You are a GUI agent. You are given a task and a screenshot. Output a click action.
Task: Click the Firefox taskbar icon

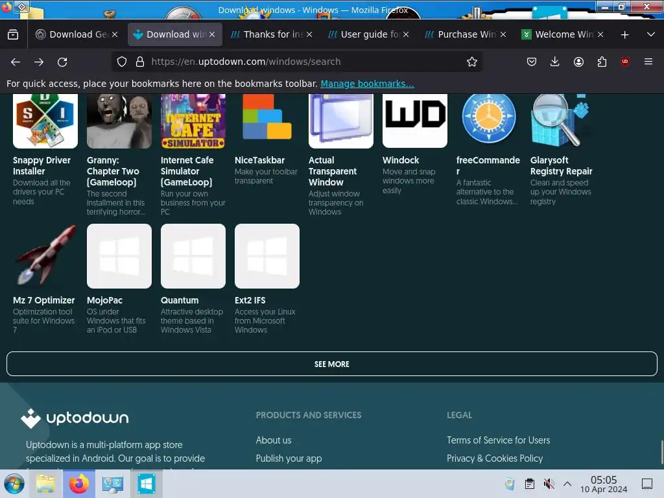click(x=78, y=484)
